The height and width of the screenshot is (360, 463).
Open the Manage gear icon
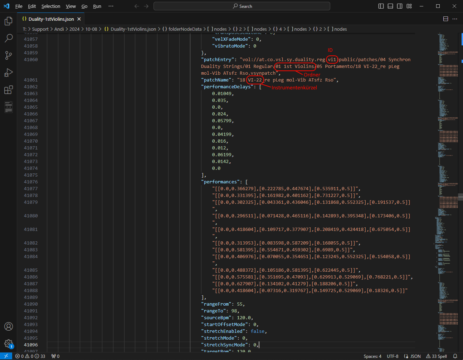tap(9, 344)
